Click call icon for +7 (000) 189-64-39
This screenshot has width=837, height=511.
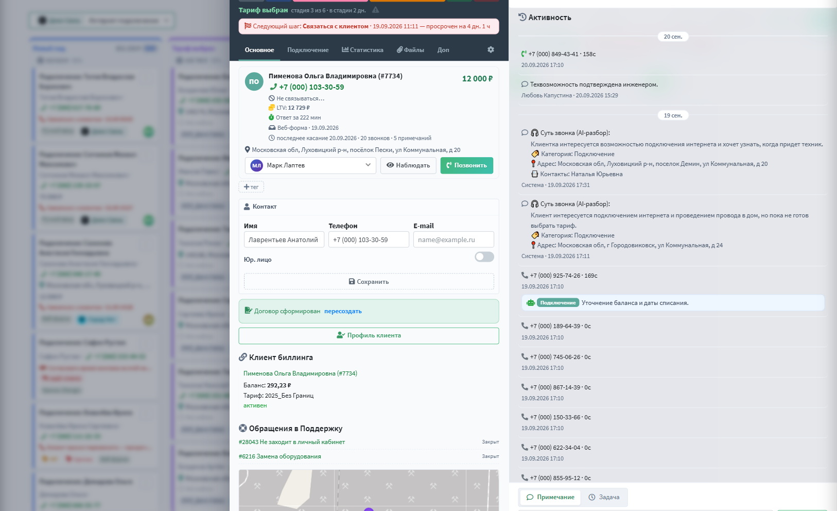point(525,326)
